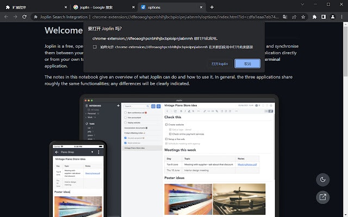
Task: Go back to previous page
Action: [6, 17]
